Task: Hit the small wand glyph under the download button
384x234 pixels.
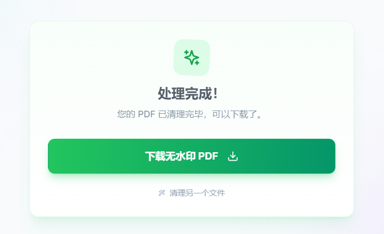Action: tap(162, 193)
